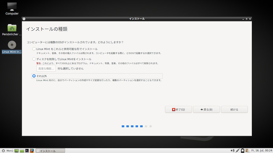
Task: Click the 高度な機能... advanced features button
Action: pyautogui.click(x=46, y=68)
